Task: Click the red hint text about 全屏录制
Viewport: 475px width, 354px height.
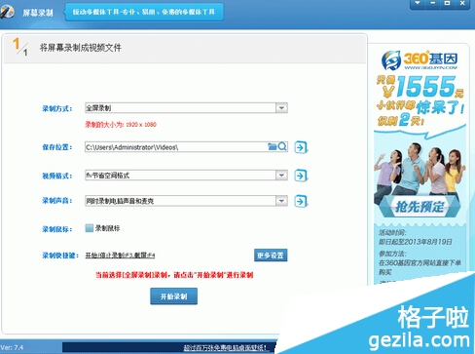Action: click(174, 275)
